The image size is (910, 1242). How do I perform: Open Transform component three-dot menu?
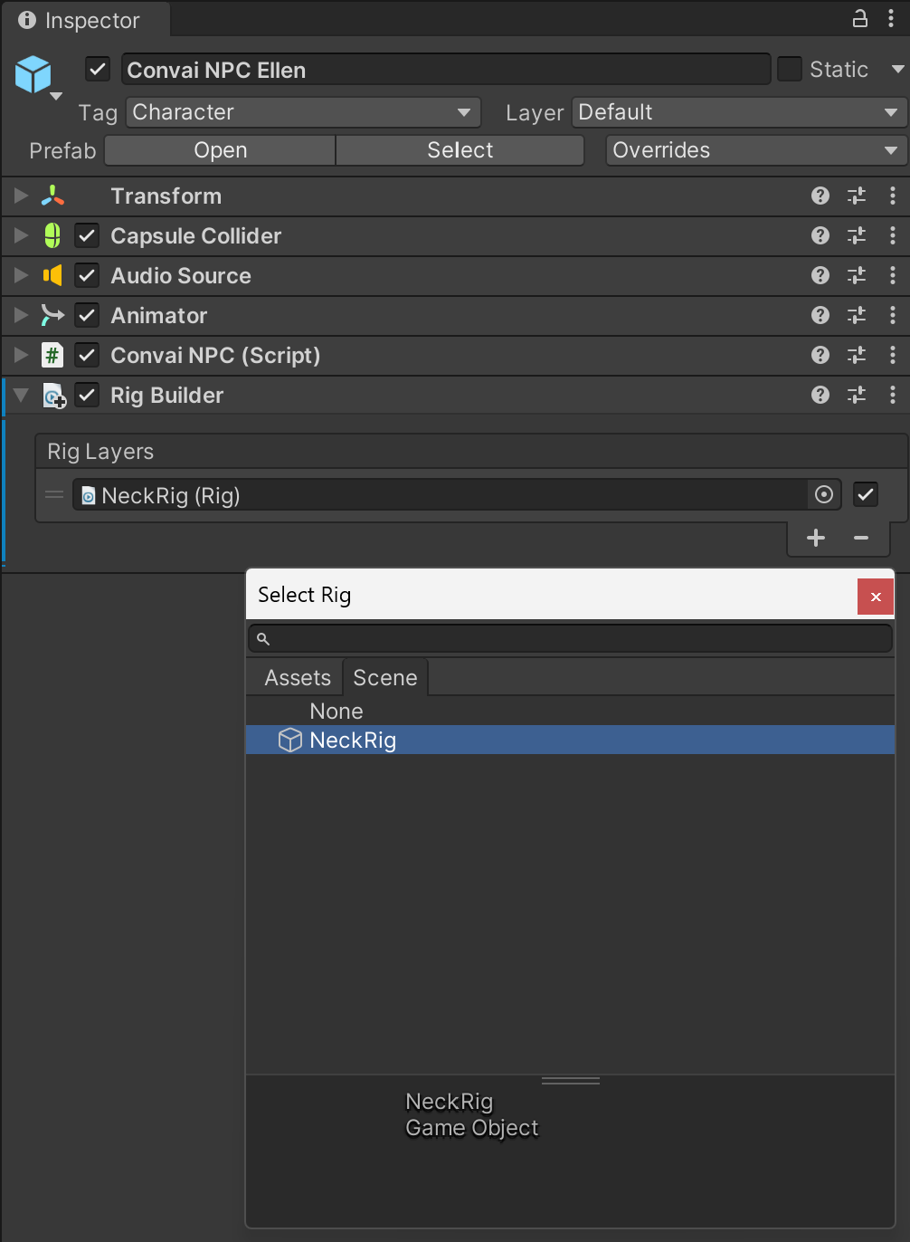pos(893,196)
